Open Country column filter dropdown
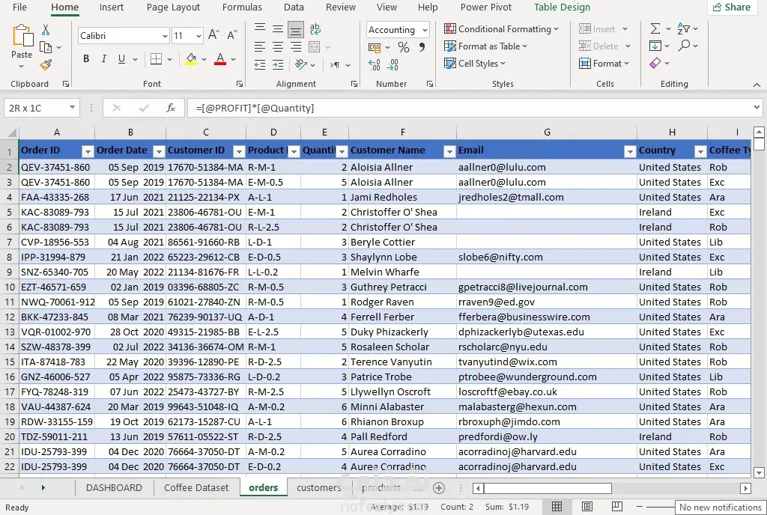Image resolution: width=767 pixels, height=515 pixels. point(700,151)
